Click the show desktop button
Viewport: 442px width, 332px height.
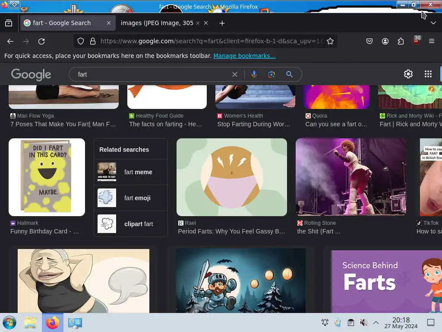pos(431,322)
